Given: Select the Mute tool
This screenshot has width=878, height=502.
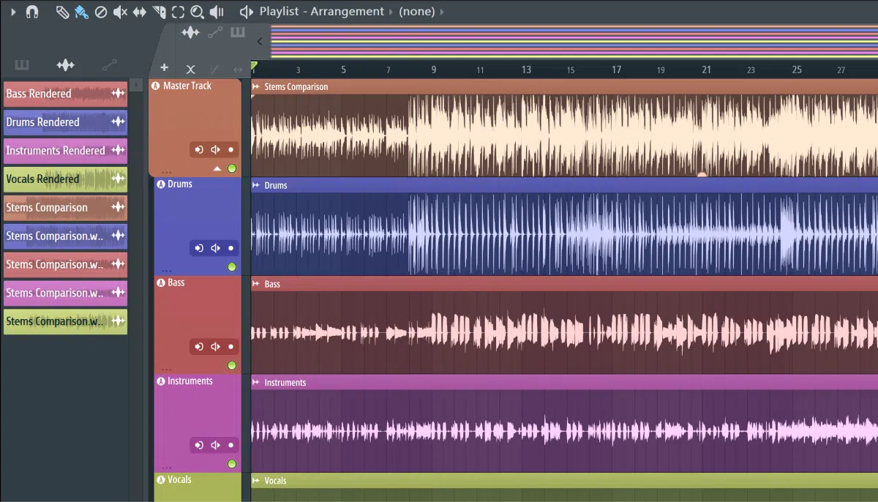Looking at the screenshot, I should point(121,12).
